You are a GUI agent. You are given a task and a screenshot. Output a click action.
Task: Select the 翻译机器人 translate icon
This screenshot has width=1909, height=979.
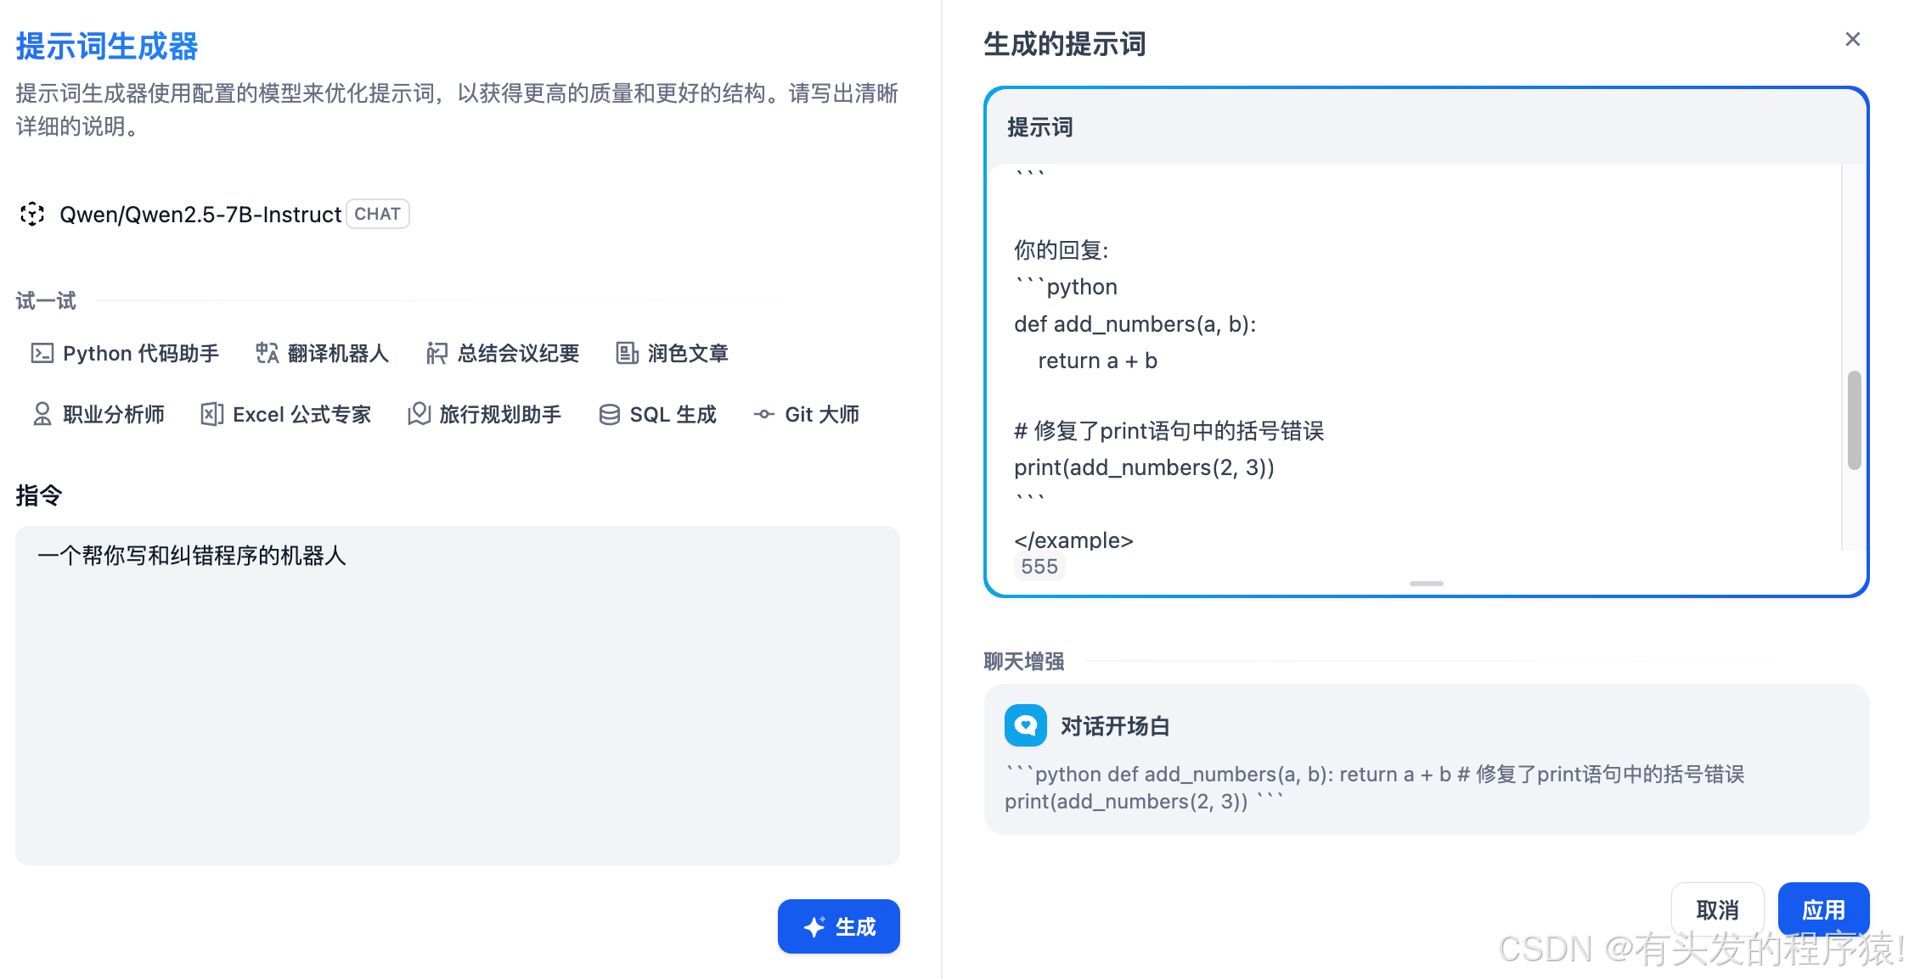tap(267, 353)
